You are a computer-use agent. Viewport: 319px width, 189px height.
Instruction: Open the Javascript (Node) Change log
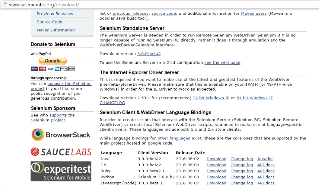tap(242, 183)
